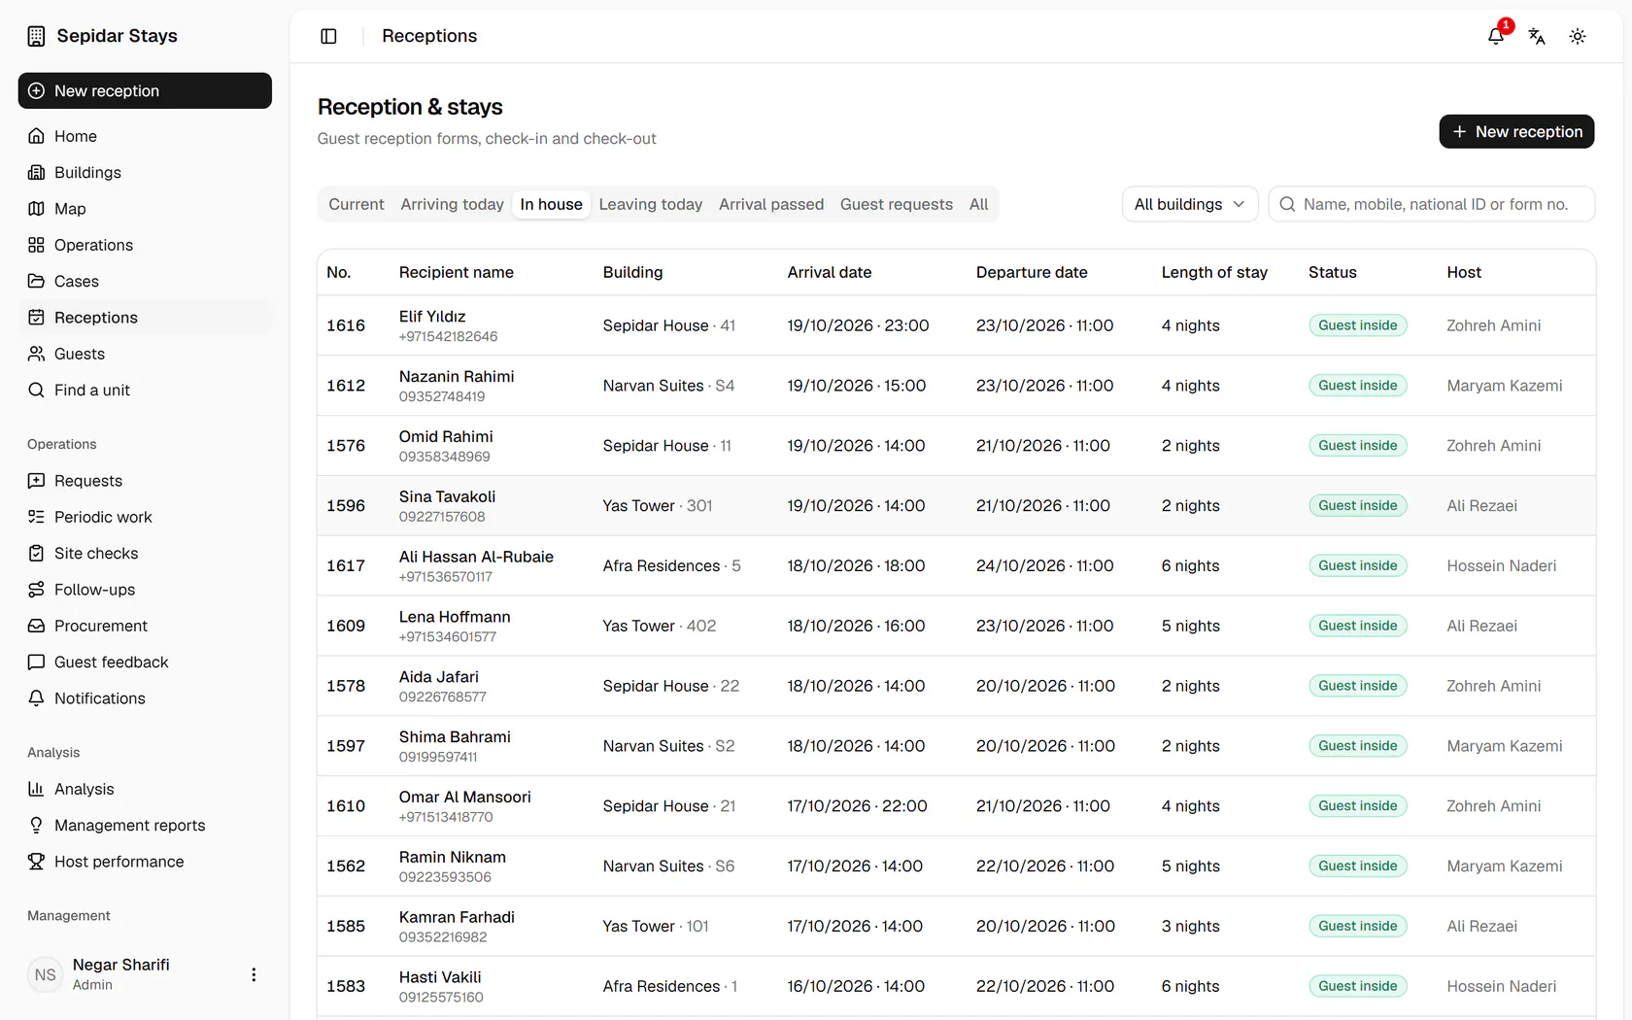Open Follow-ups page
The width and height of the screenshot is (1632, 1020).
coord(145,590)
